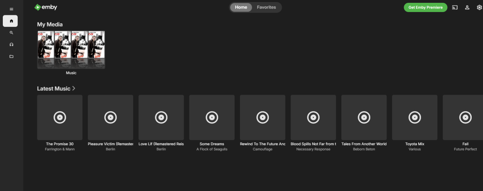Click artist Necessary Response
The height and width of the screenshot is (191, 483).
tap(313, 149)
